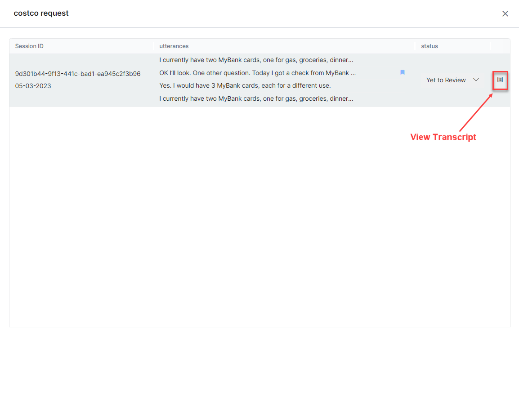Select the session ID starting with 9d301b44
The height and width of the screenshot is (406, 519).
point(78,74)
